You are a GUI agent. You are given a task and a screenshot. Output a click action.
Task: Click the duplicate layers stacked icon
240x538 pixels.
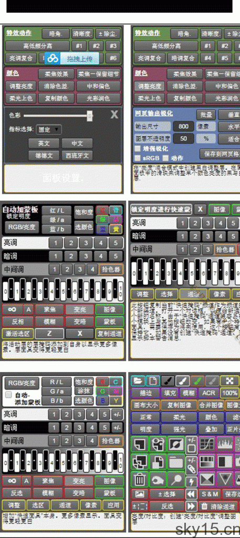click(140, 462)
